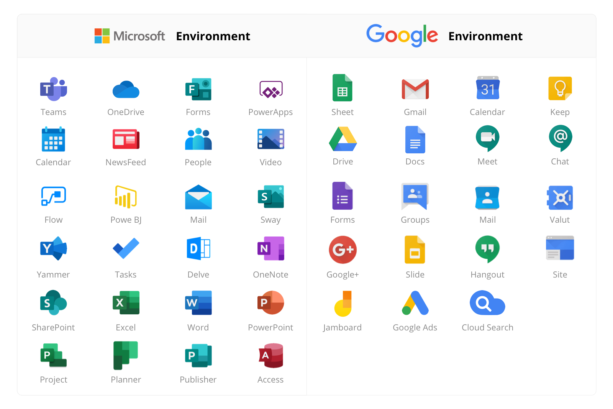Click the "Hangout" text label
Viewport: 613px width, 409px height.
tap(487, 275)
